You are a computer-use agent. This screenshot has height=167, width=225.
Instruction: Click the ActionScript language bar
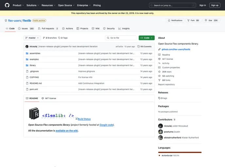point(180,152)
